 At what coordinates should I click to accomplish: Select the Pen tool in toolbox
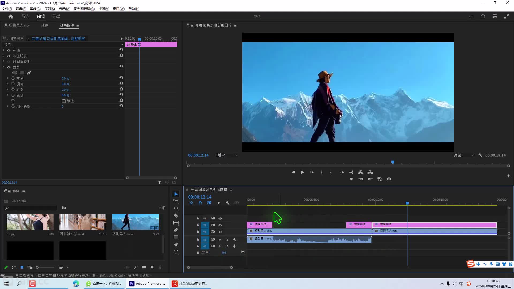pyautogui.click(x=176, y=230)
